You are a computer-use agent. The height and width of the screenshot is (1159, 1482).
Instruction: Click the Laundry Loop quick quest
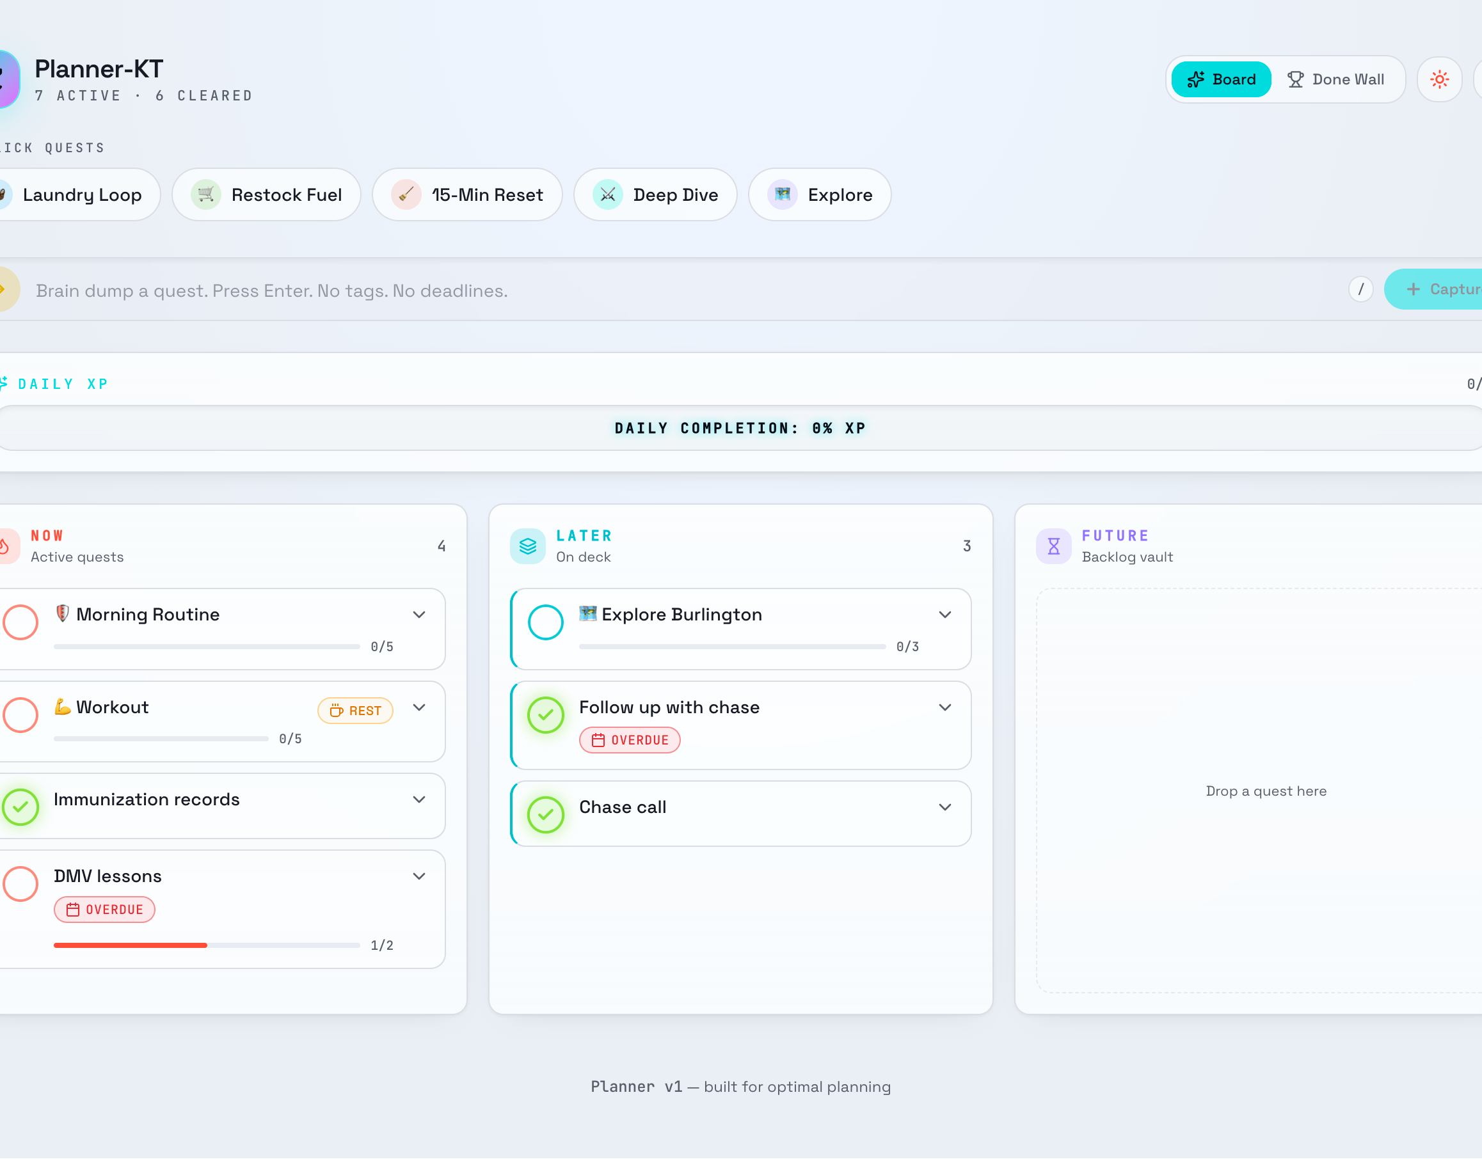75,194
